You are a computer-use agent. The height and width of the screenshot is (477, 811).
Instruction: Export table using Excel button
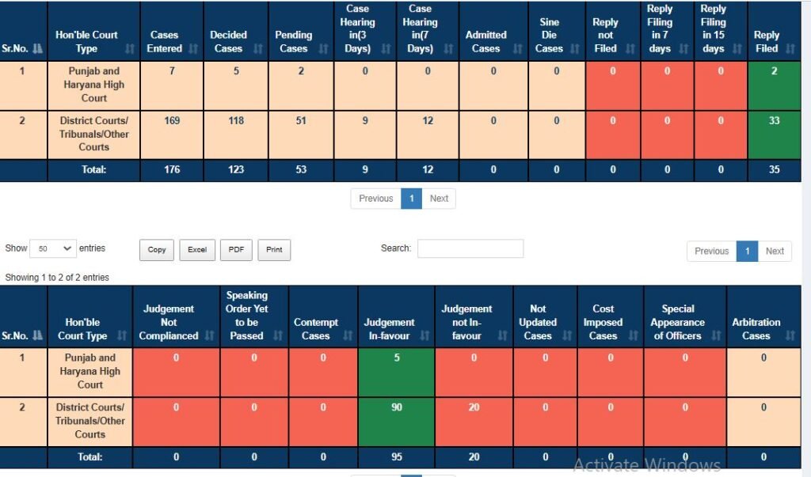(197, 250)
